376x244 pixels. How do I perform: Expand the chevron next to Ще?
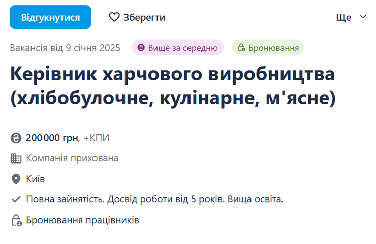point(363,17)
